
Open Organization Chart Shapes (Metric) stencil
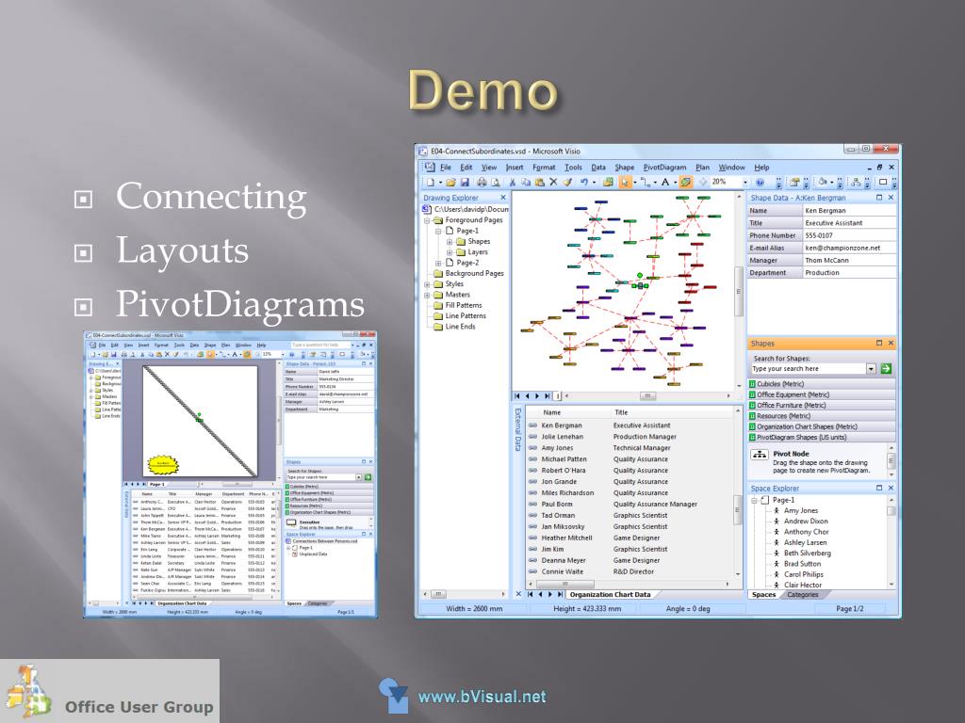tap(821, 426)
